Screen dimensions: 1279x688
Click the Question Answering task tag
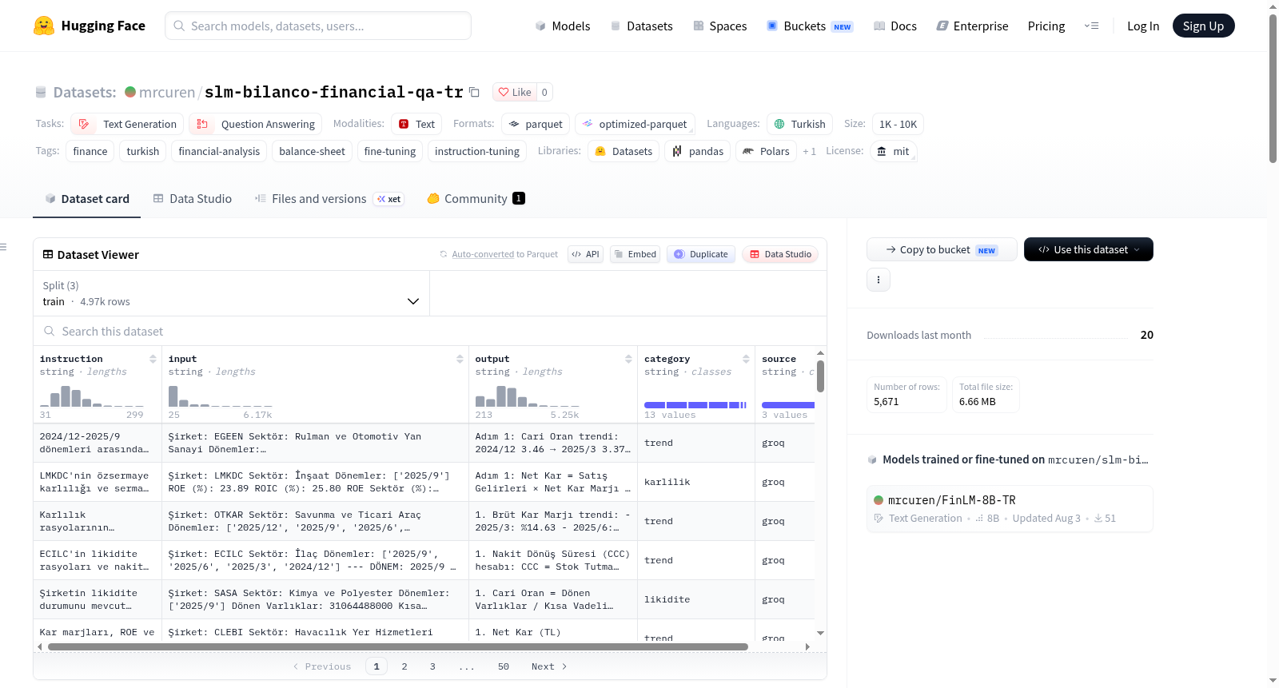[255, 124]
